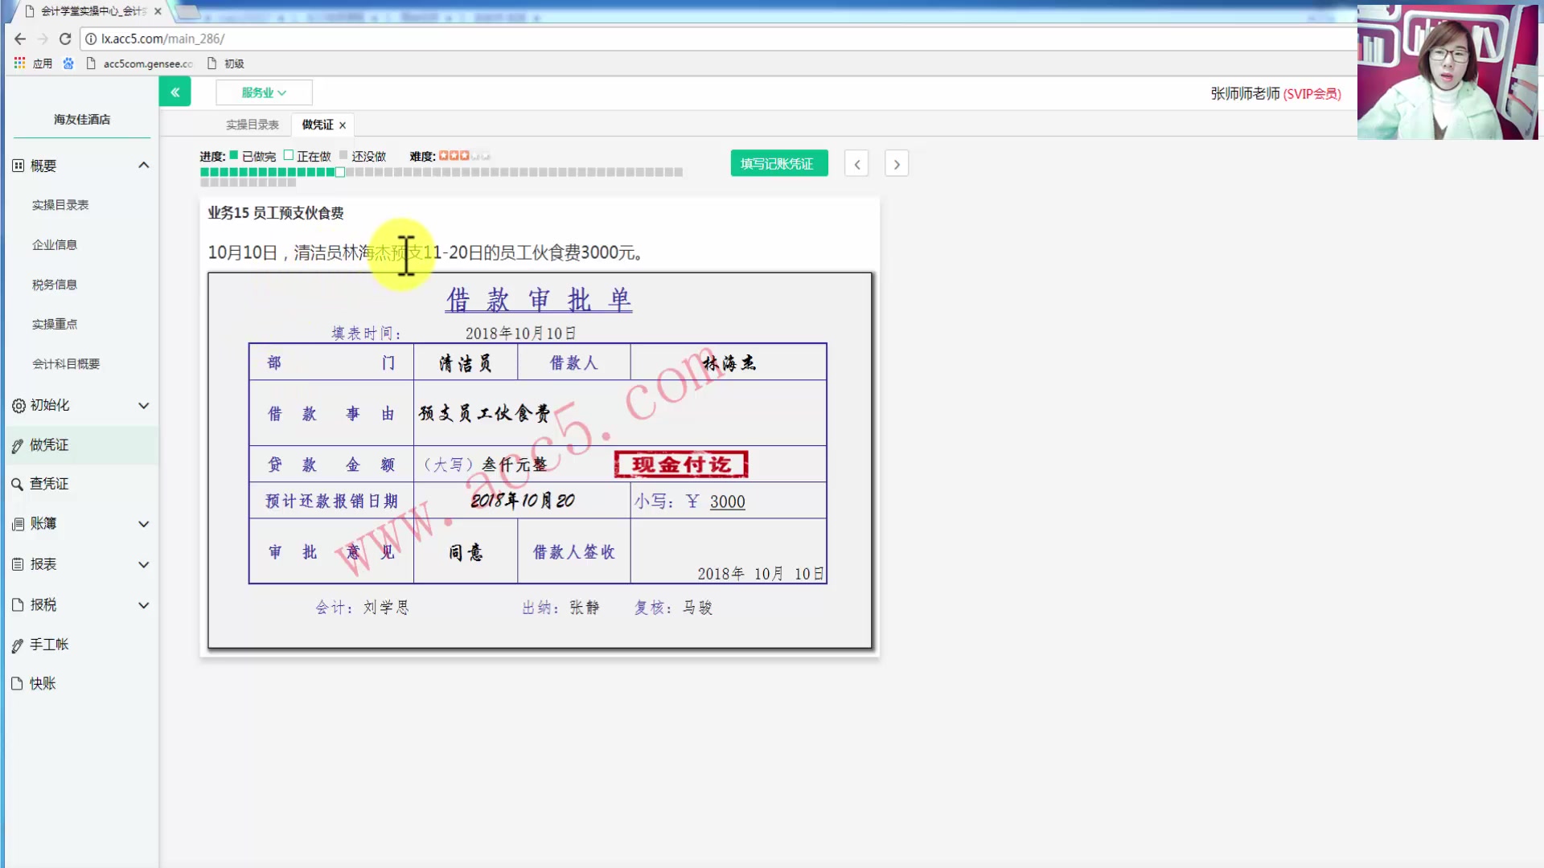Click the last grey block in the first progress row
The height and width of the screenshot is (868, 1544).
pos(679,172)
